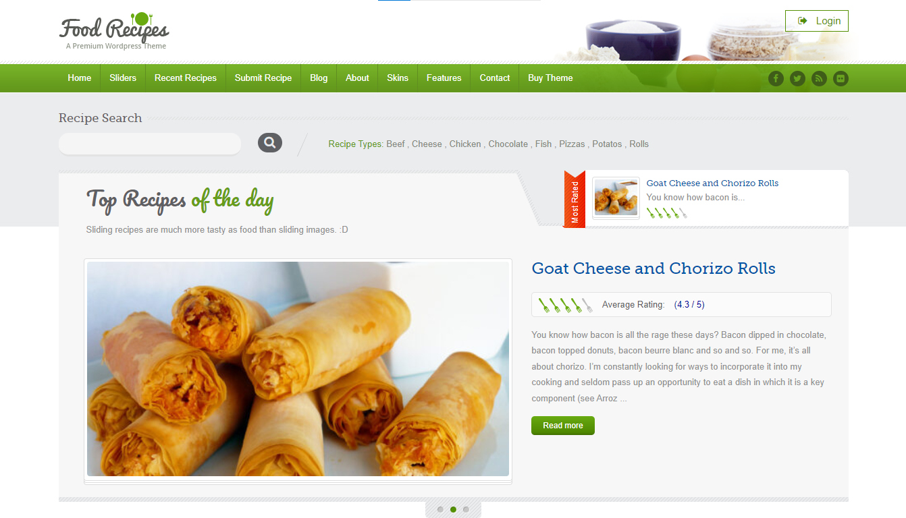Open the Twitter social icon
Image resolution: width=906 pixels, height=518 pixels.
[798, 78]
